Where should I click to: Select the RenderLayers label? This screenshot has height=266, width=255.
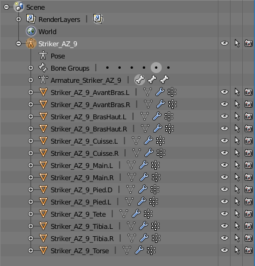tap(59, 19)
